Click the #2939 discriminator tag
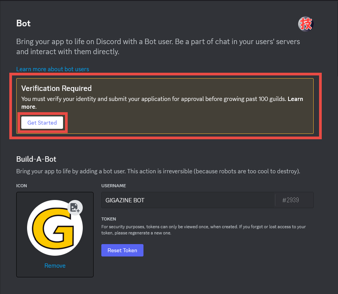Image resolution: width=338 pixels, height=294 pixels. pyautogui.click(x=290, y=200)
